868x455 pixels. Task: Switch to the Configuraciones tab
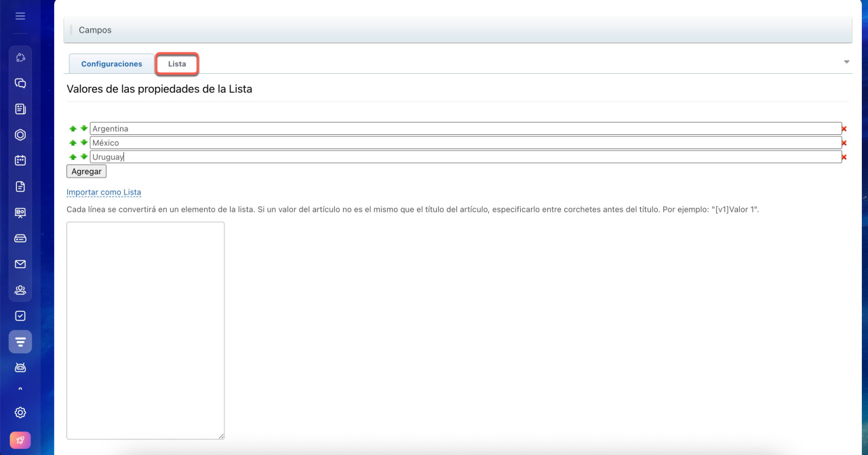112,64
